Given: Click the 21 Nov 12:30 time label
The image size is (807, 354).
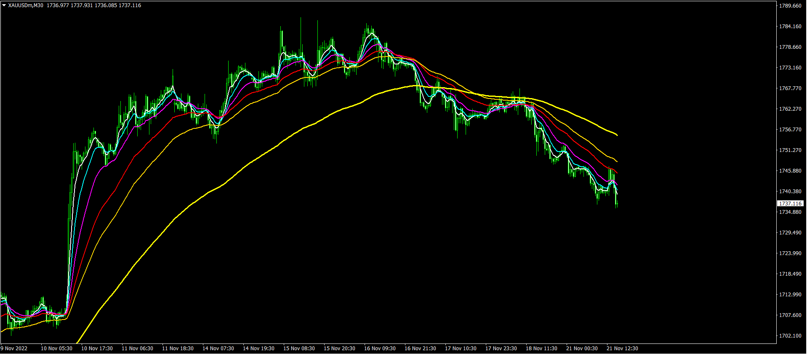Looking at the screenshot, I should pos(622,349).
